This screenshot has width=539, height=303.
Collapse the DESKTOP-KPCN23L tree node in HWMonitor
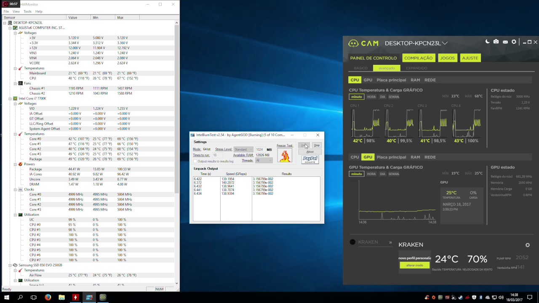5,23
